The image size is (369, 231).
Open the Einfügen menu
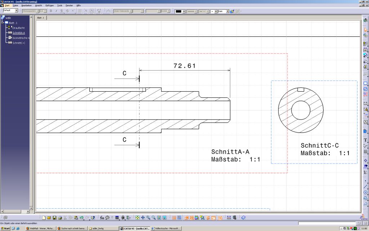[49, 5]
